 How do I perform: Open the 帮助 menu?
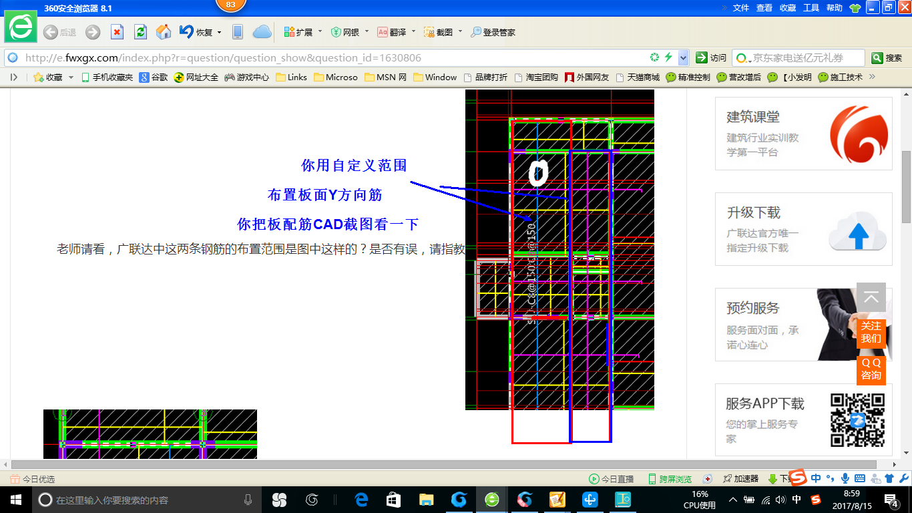click(x=835, y=8)
